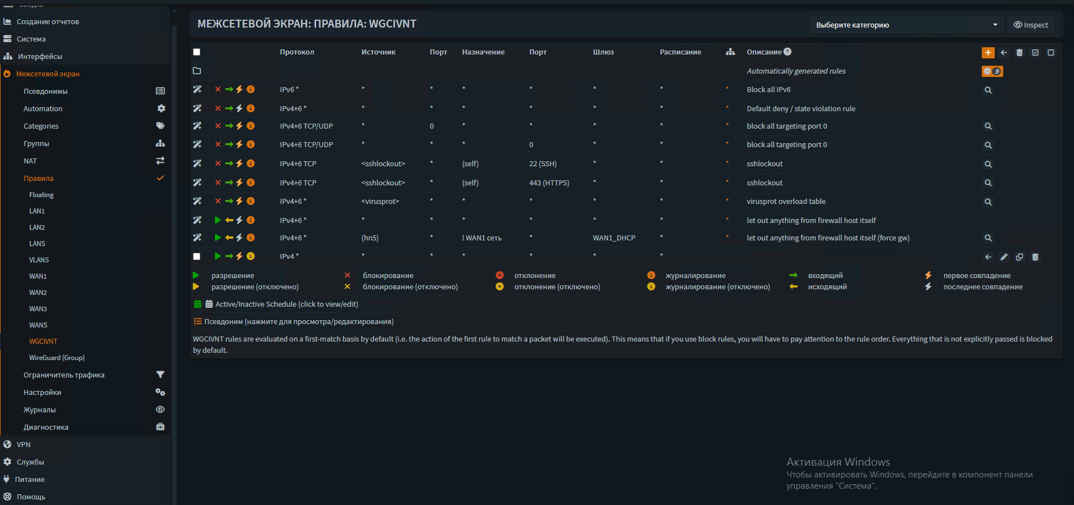Click Псевдоним legend link to view aliases
The height and width of the screenshot is (505, 1074).
coord(298,322)
